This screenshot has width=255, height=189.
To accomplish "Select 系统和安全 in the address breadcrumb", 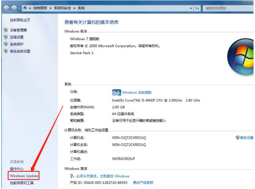I will tap(62, 8).
